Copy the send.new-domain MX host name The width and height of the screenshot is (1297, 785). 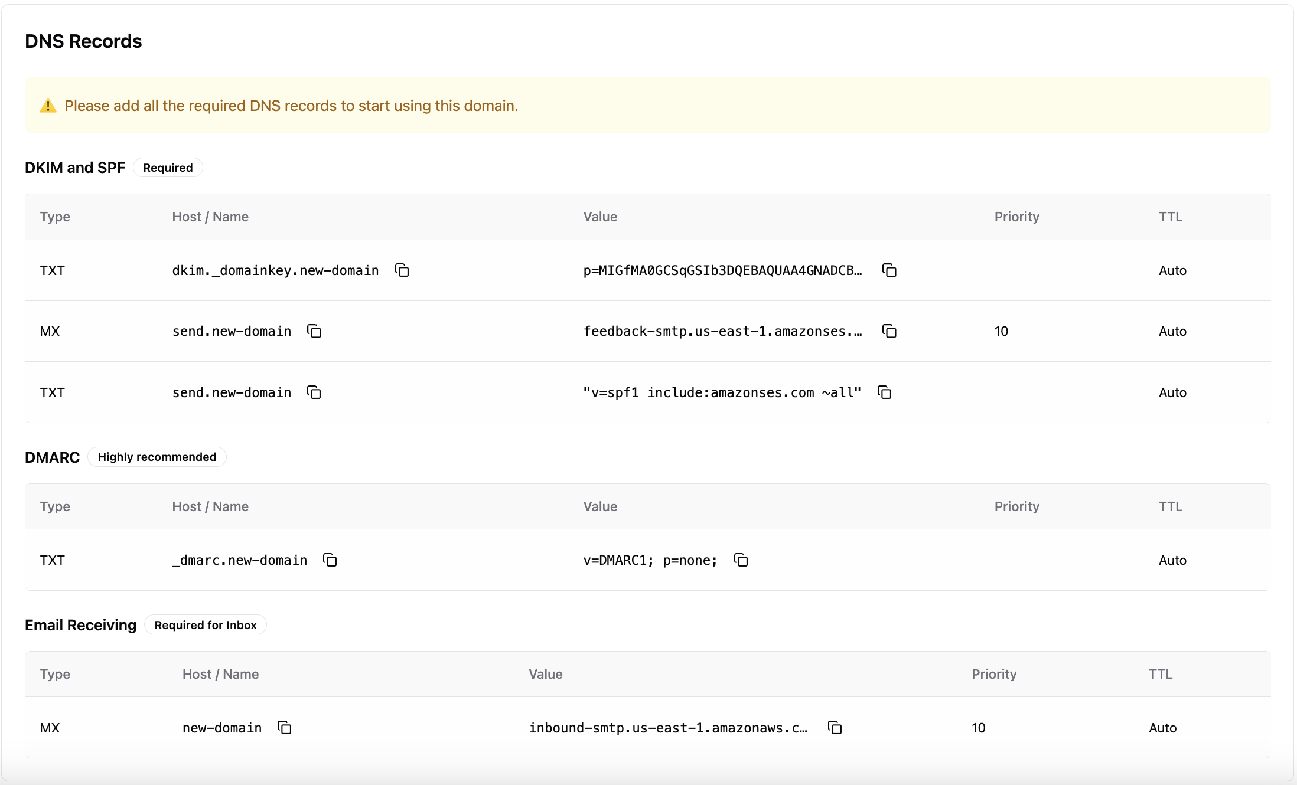pyautogui.click(x=314, y=331)
